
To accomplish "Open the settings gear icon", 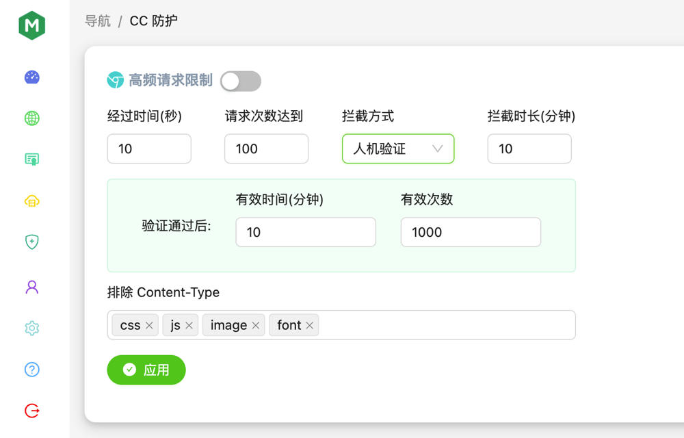I will tap(32, 328).
